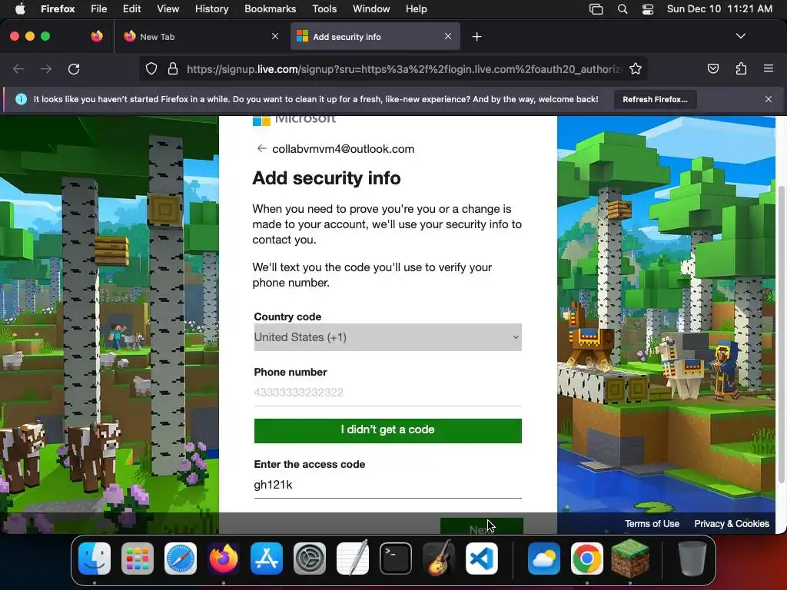Open Visual Studio Code from the dock
The image size is (787, 590).
coord(482,559)
